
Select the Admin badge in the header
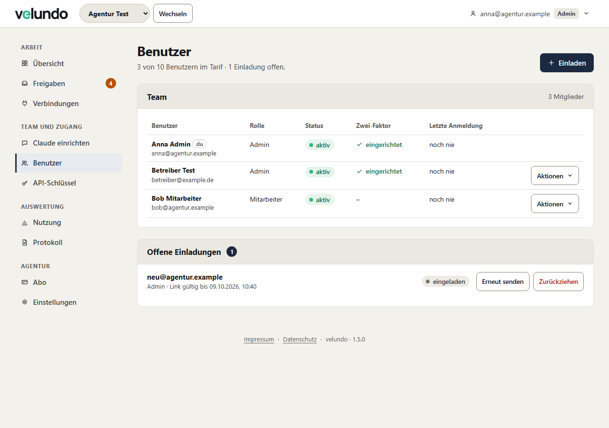point(566,14)
